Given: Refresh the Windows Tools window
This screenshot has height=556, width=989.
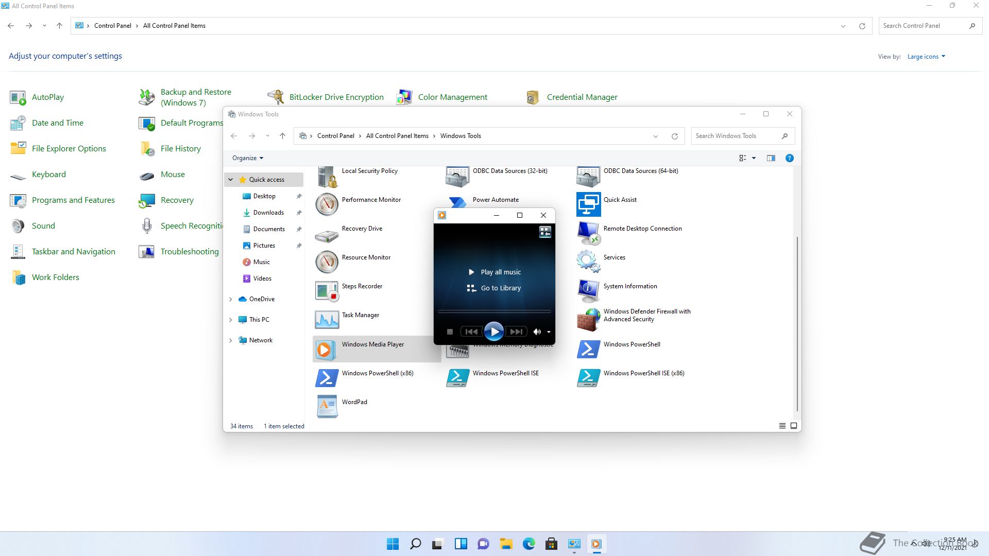Looking at the screenshot, I should (x=675, y=136).
